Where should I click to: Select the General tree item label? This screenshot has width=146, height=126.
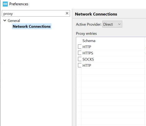pos(14,21)
